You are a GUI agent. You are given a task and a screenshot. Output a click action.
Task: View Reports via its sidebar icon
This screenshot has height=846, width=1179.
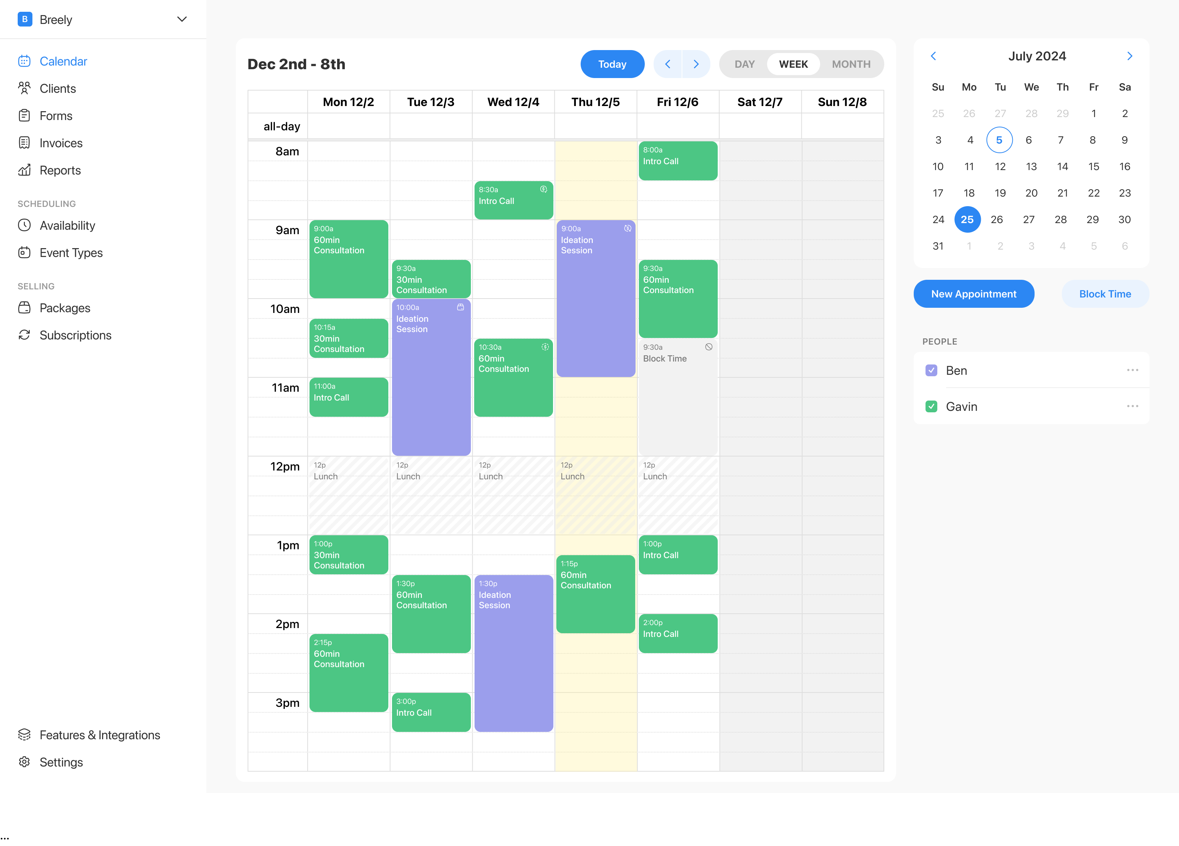[24, 170]
